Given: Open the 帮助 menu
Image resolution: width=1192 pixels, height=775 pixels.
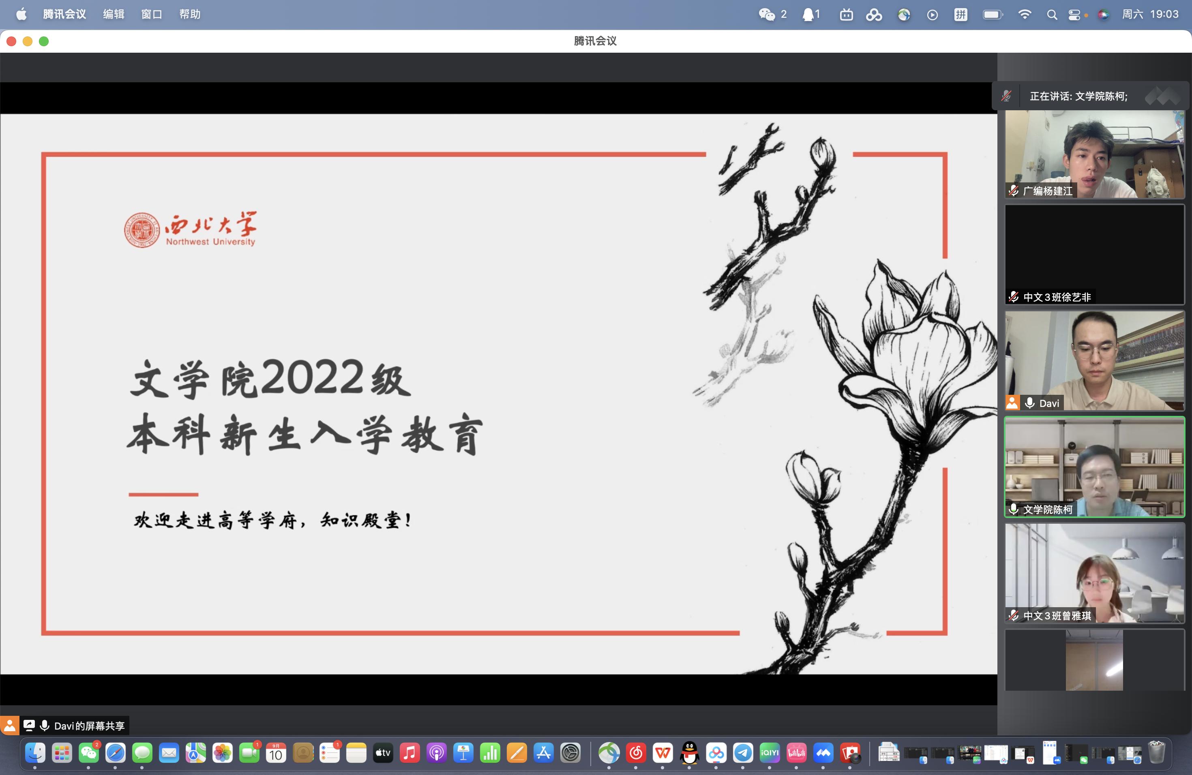Looking at the screenshot, I should 190,14.
